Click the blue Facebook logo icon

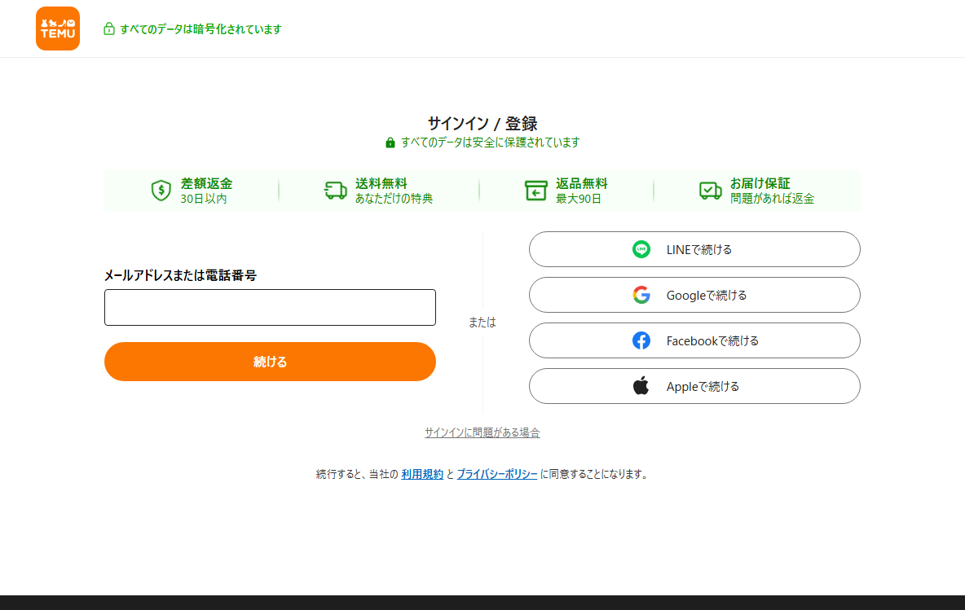click(x=641, y=340)
